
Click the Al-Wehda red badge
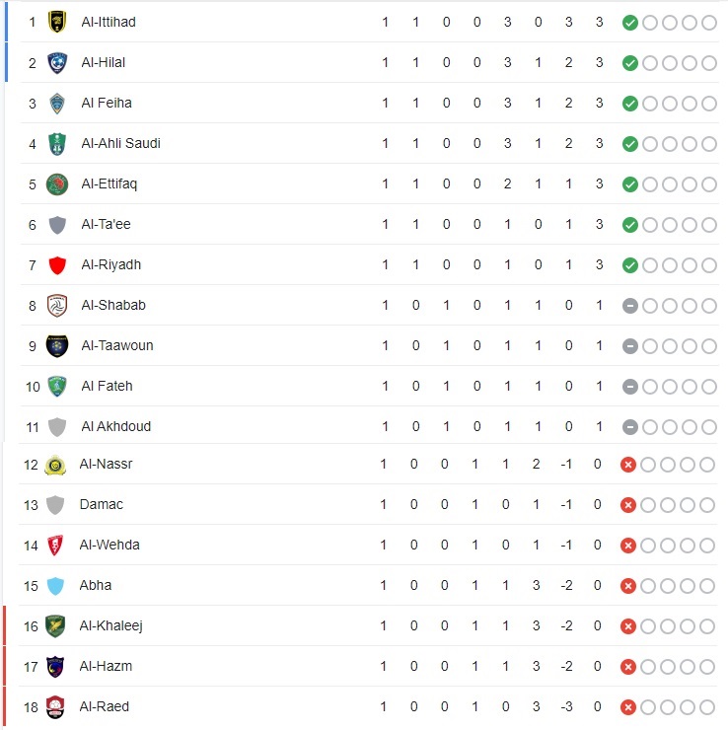(55, 545)
